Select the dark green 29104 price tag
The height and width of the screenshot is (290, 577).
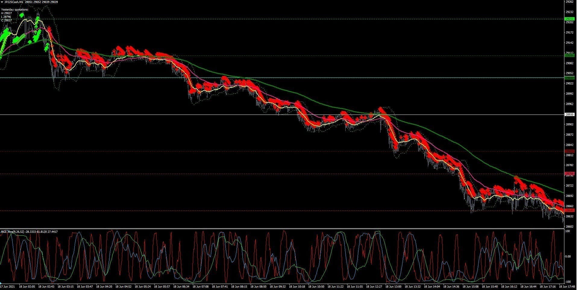(x=569, y=55)
